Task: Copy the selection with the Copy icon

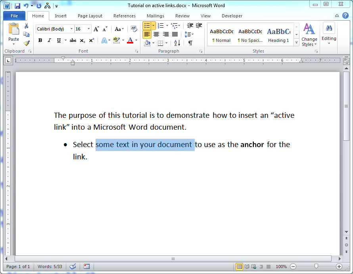Action: [x=26, y=34]
